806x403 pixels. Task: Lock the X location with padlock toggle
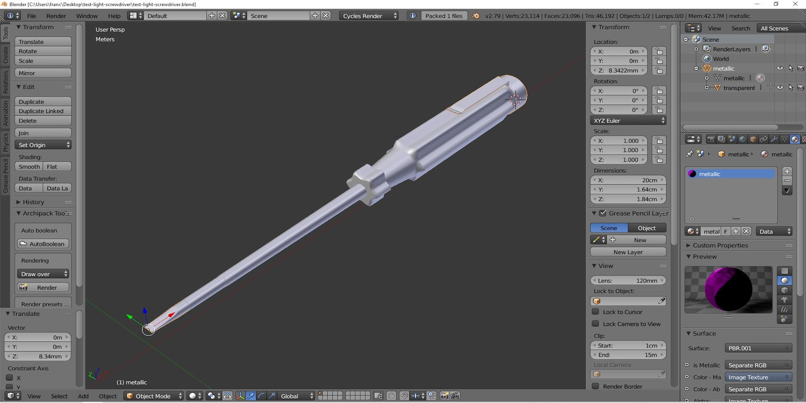coord(659,51)
